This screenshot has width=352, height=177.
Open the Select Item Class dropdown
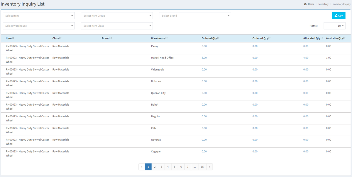click(117, 26)
